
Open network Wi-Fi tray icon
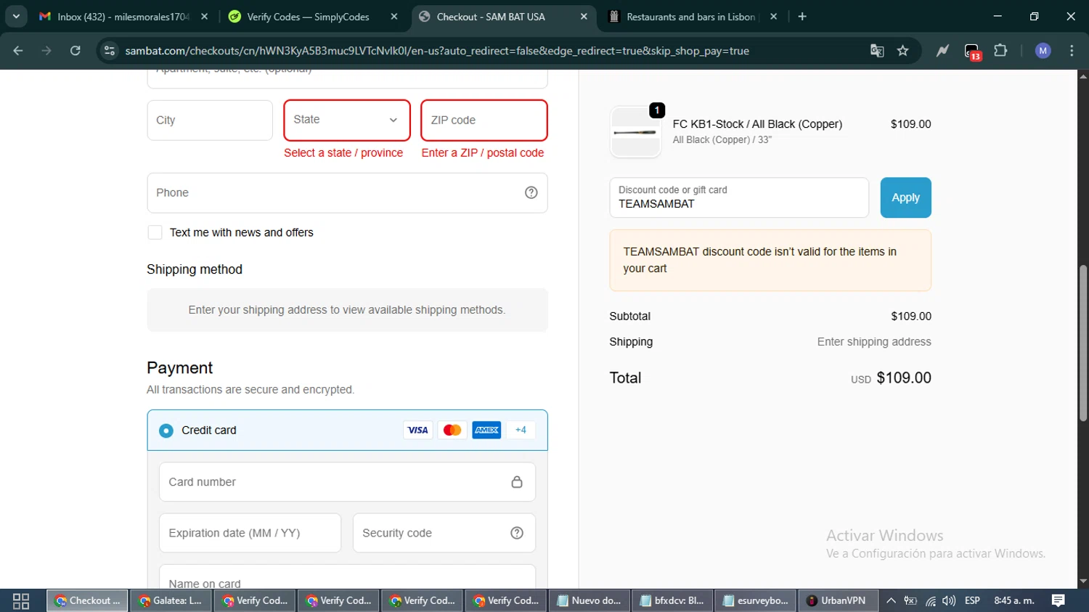click(x=930, y=600)
